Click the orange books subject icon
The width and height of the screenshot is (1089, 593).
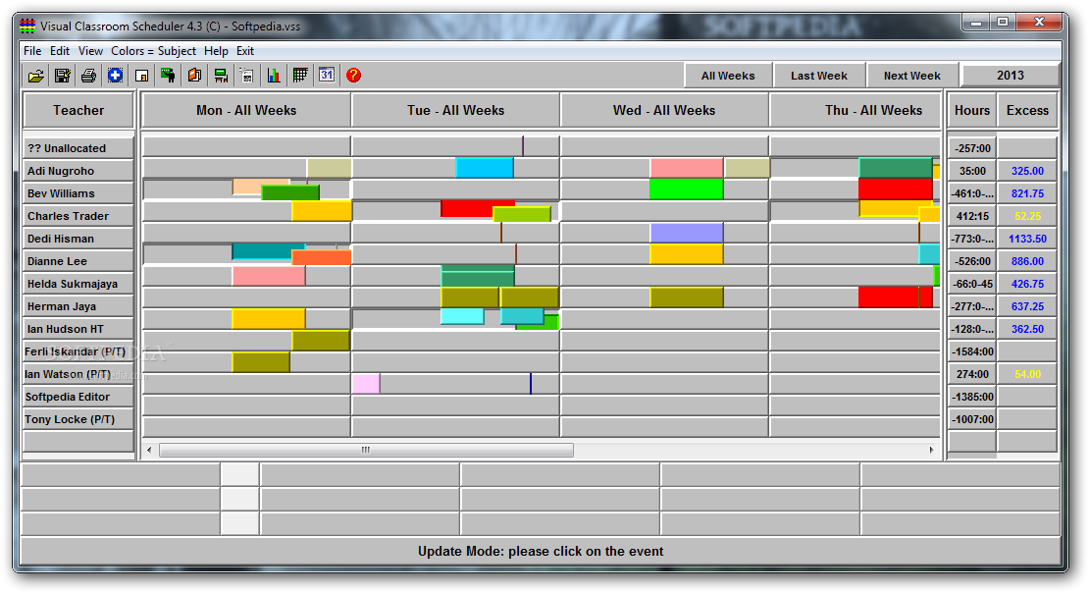194,75
